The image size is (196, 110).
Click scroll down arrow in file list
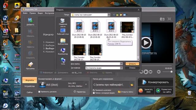click(x=138, y=59)
